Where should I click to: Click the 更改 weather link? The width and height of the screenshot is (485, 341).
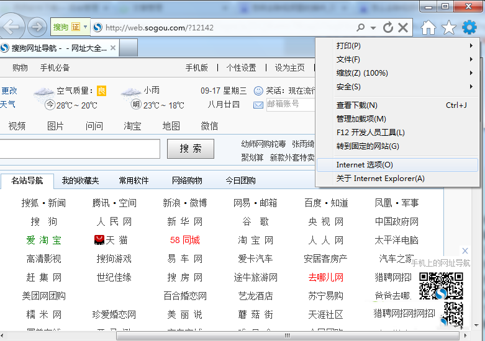click(9, 91)
